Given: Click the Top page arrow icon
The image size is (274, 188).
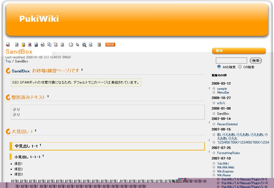Looking at the screenshot, I should pos(8,45).
